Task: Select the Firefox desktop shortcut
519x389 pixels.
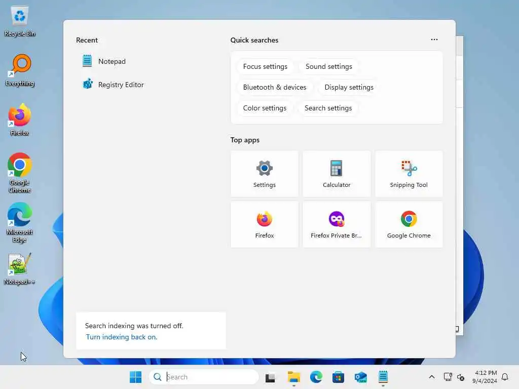Action: (20, 120)
